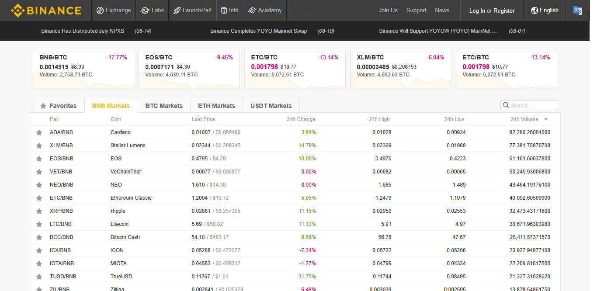597x291 pixels.
Task: Switch to the USDT Markets tab
Action: (271, 106)
